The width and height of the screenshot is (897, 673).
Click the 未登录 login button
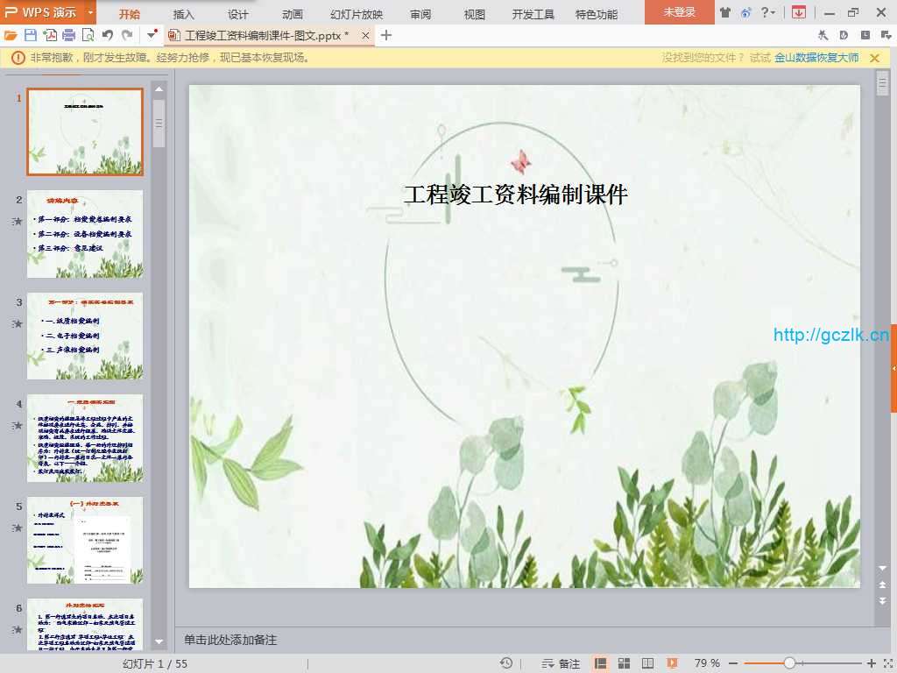(679, 12)
